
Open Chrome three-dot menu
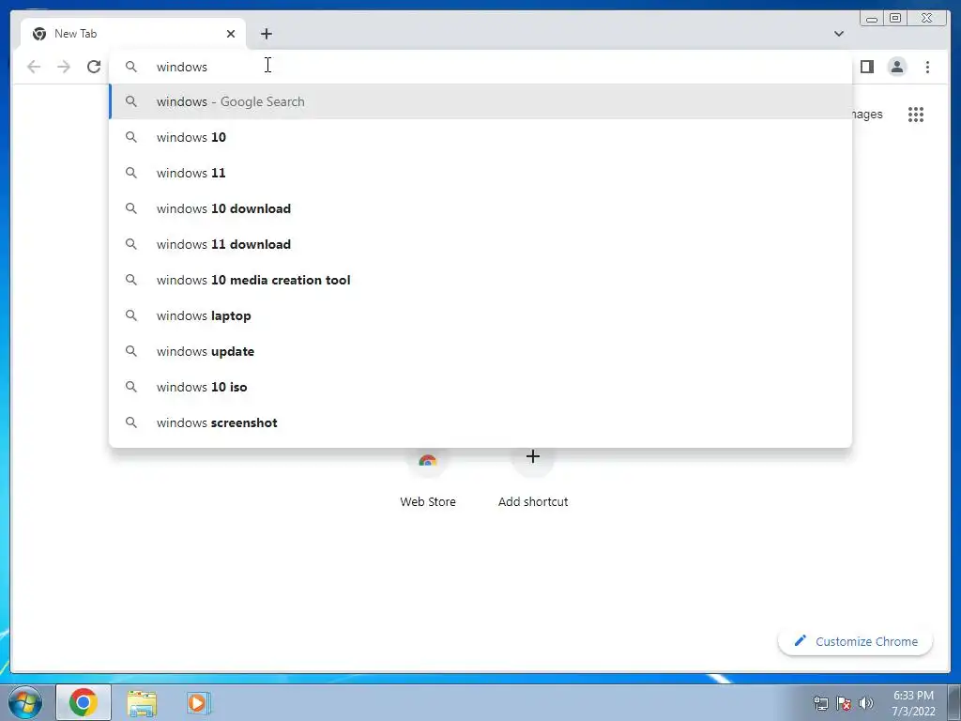927,67
